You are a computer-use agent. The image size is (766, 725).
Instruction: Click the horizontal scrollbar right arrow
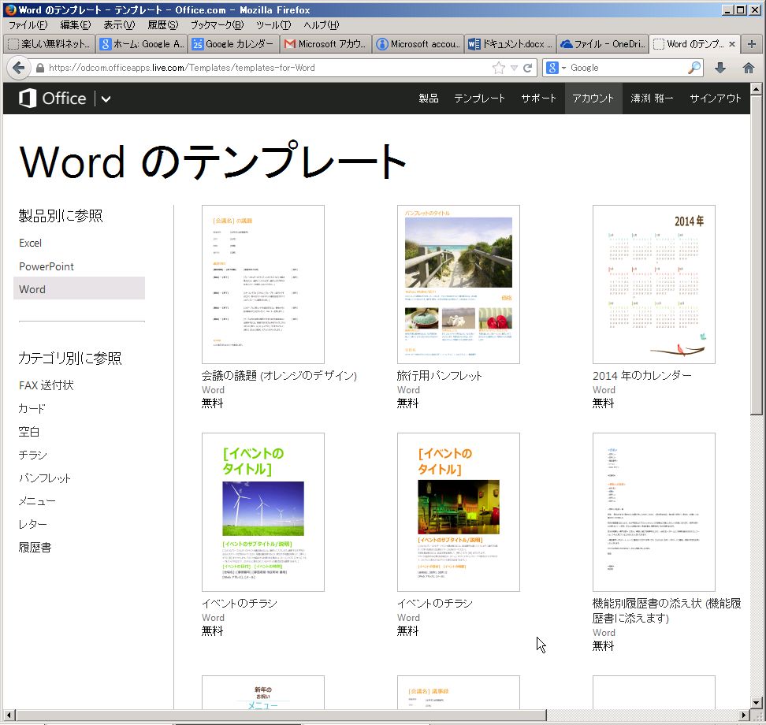744,715
